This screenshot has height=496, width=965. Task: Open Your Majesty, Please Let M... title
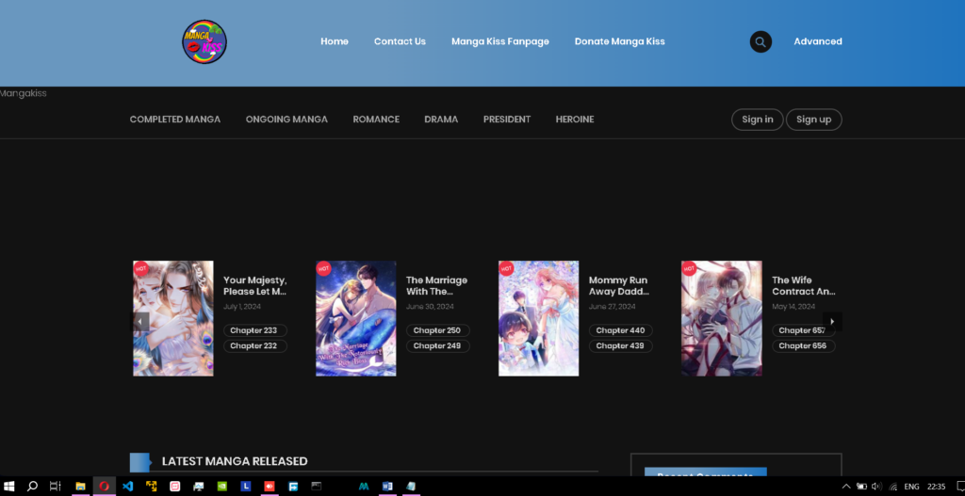254,286
